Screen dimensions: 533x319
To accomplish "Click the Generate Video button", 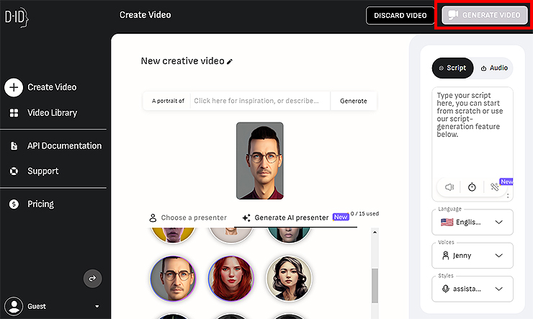I will tap(485, 15).
